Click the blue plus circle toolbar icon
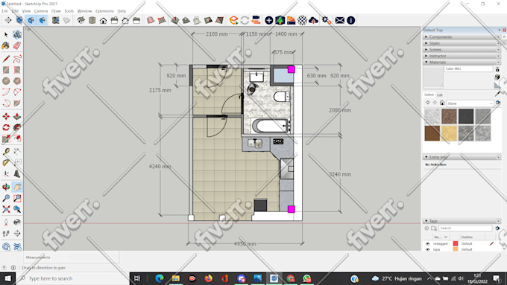Screen dimensions: 507x285 tap(268, 20)
